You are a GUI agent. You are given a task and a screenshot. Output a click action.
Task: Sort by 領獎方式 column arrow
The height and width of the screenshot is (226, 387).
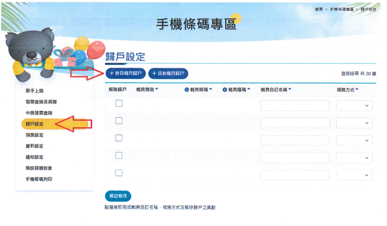pyautogui.click(x=357, y=89)
